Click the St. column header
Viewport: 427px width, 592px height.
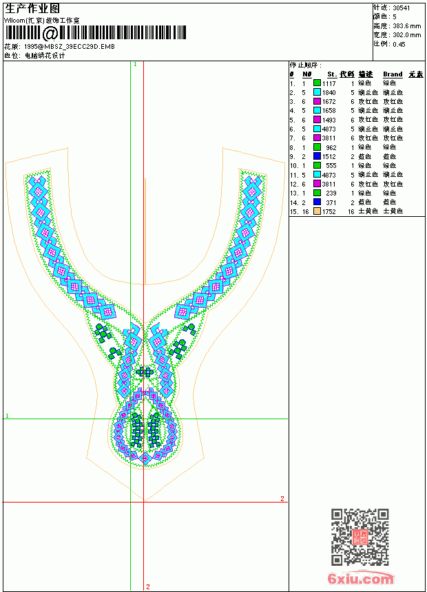(x=332, y=74)
